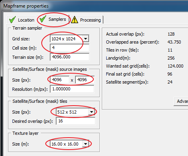Click the Satellite/Surface (mask) tiles heading
The height and width of the screenshot is (156, 188).
[x=40, y=101]
